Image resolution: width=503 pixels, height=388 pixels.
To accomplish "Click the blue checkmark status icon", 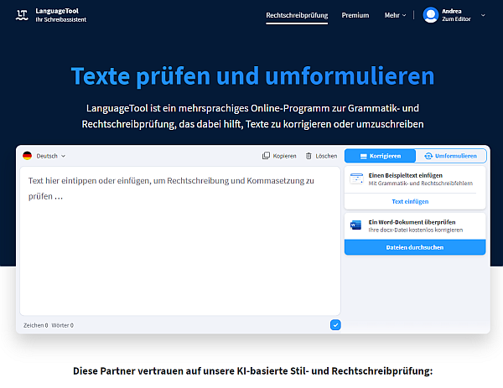I will 335,324.
